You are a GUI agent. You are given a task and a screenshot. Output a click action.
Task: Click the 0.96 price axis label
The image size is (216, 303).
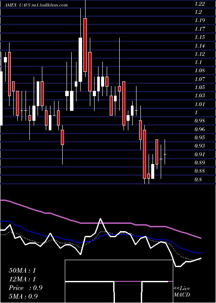(x=200, y=129)
